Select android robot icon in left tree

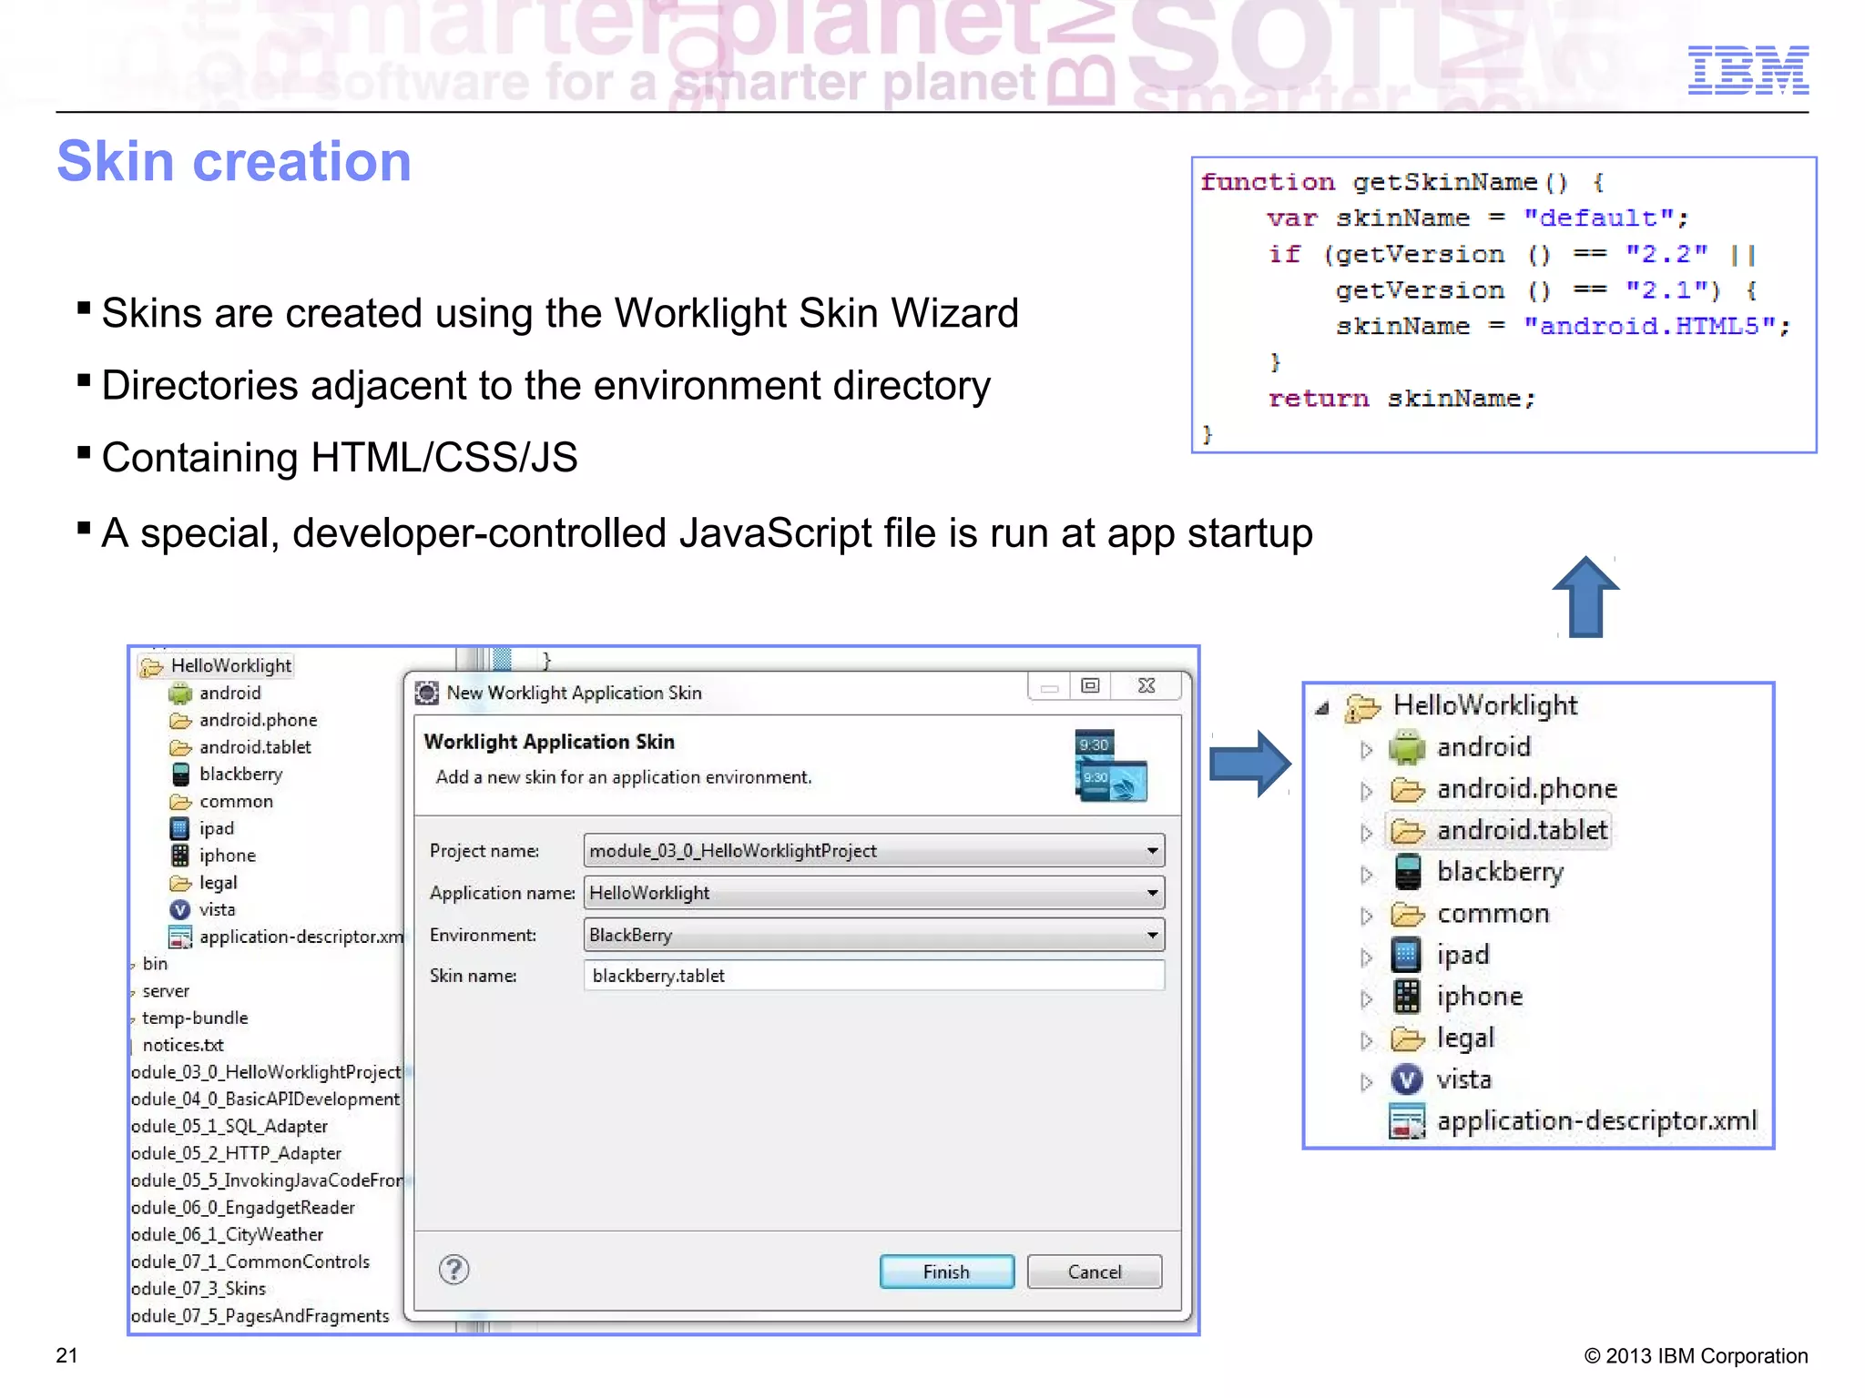180,694
